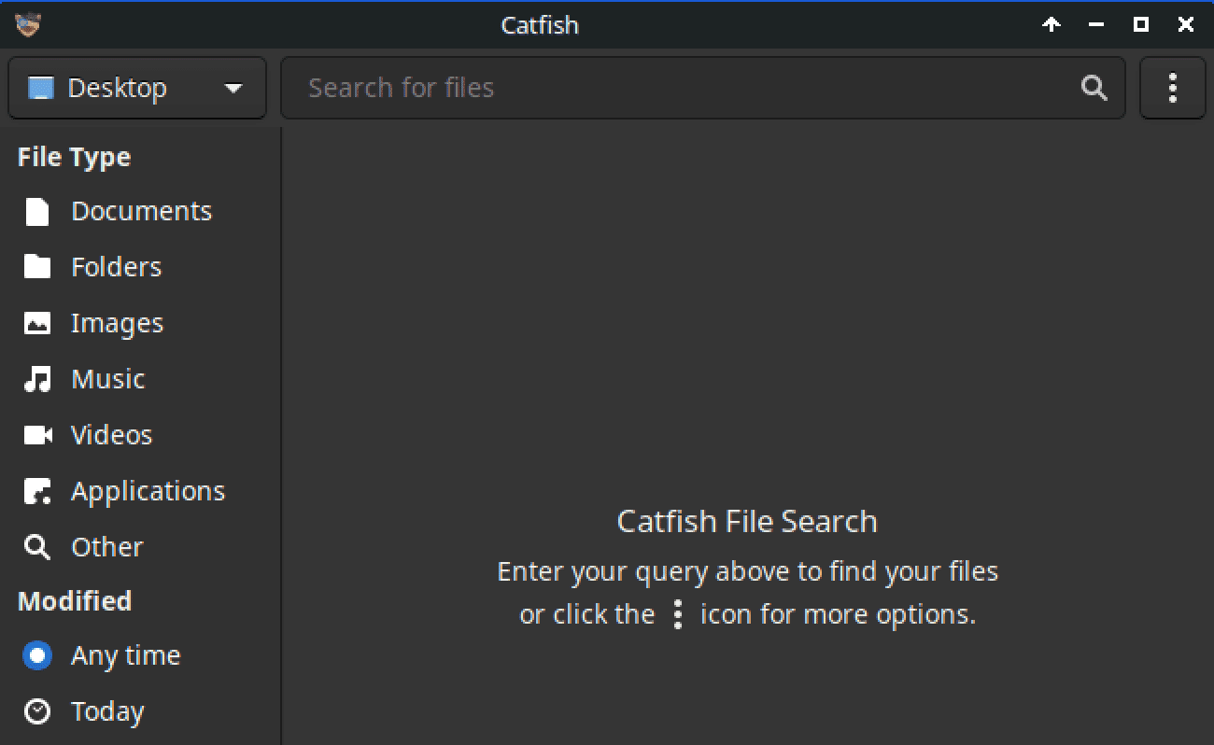This screenshot has height=745, width=1214.
Task: Filter by Music file type
Action: [x=140, y=379]
